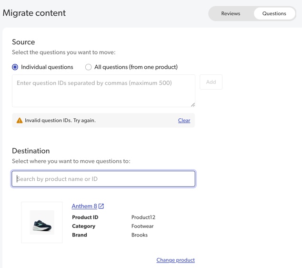This screenshot has height=268, width=302.
Task: Switch to the Questions tab
Action: point(274,13)
